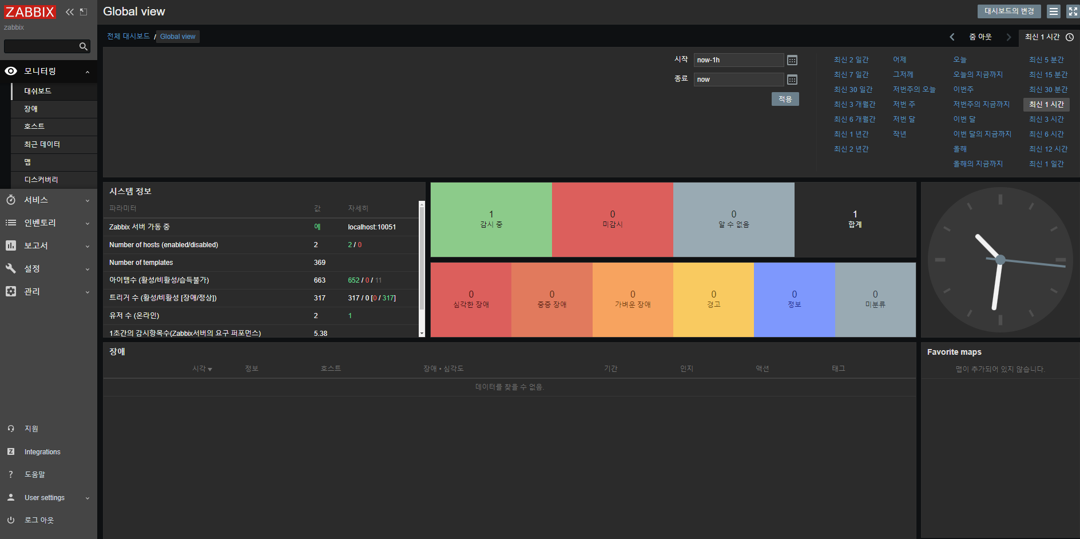Go to next time period arrow

click(x=1008, y=37)
